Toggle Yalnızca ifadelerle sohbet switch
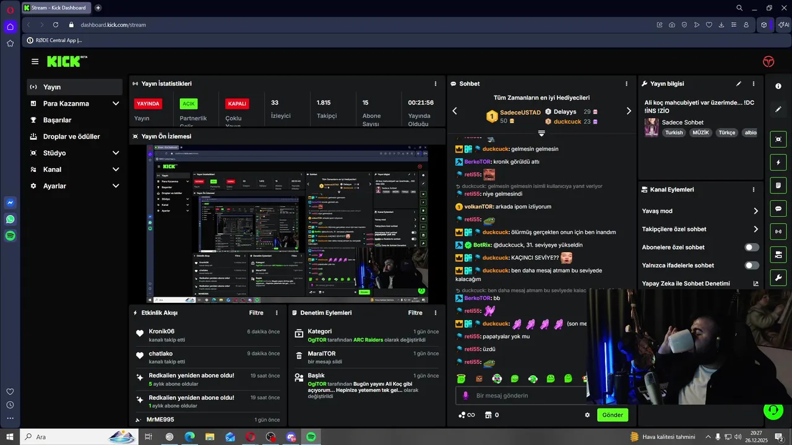Viewport: 792px width, 445px height. pyautogui.click(x=752, y=265)
